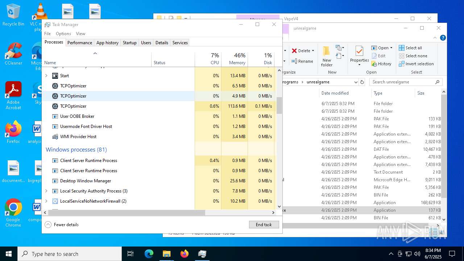Sort processes by Disk column
The image size is (464, 261).
click(x=261, y=59)
